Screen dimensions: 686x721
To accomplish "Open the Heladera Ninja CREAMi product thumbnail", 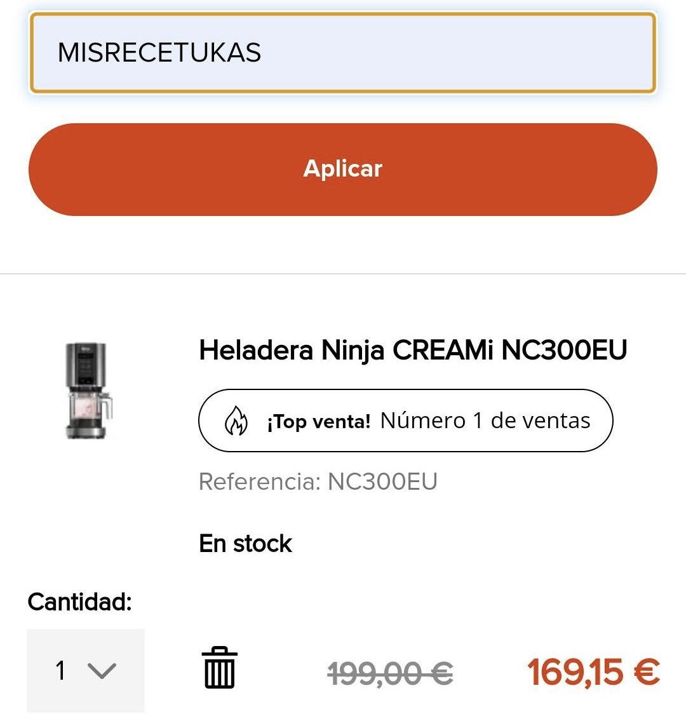I will coord(88,390).
